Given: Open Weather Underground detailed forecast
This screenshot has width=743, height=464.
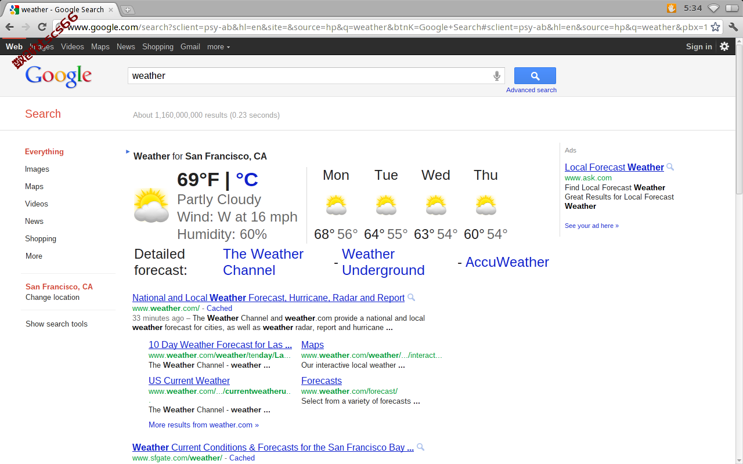Looking at the screenshot, I should click(x=383, y=262).
